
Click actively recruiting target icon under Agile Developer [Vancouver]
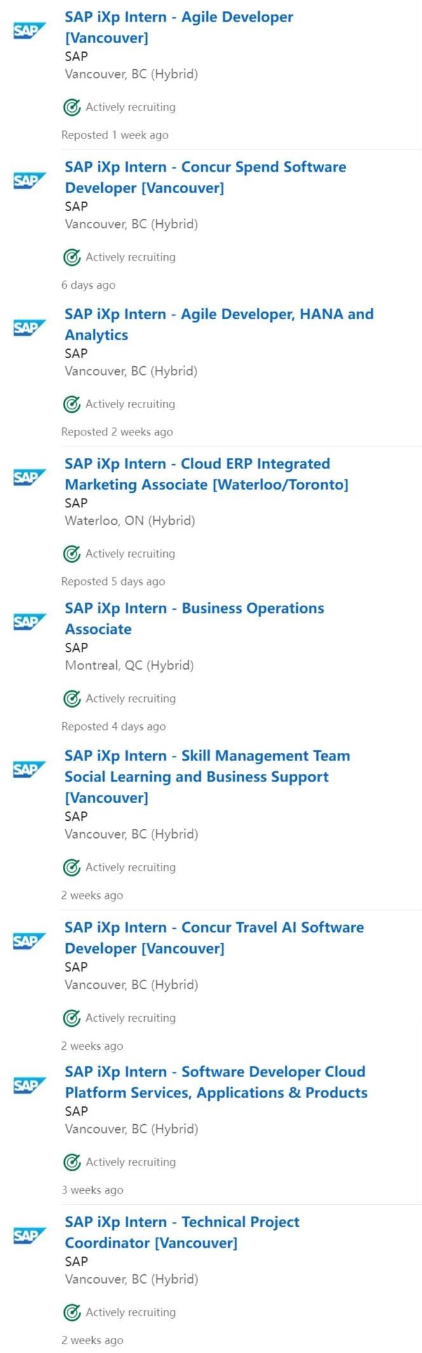[72, 107]
